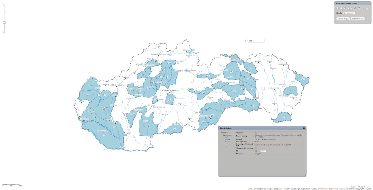Select the zoom in magnifier tool
Viewport: 373px width, 190px height.
[338, 8]
